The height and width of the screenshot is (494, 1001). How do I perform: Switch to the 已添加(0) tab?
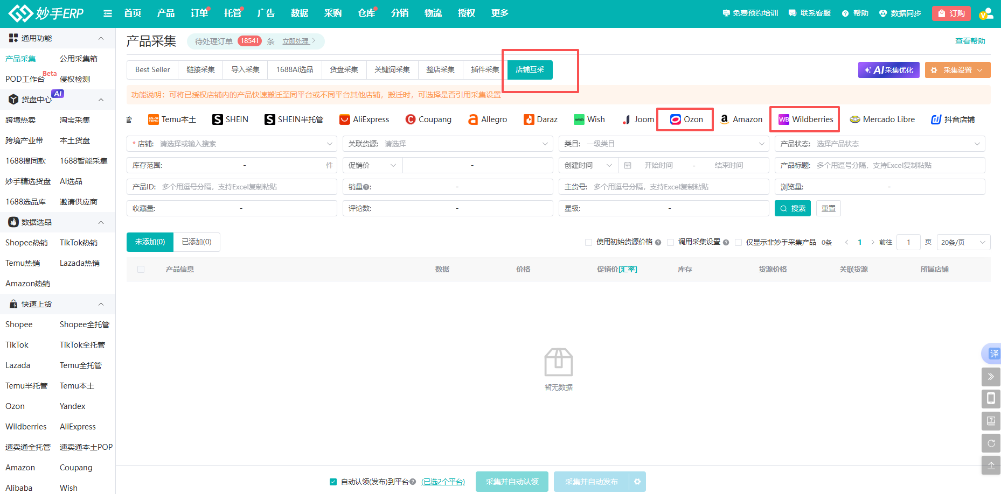click(x=197, y=242)
